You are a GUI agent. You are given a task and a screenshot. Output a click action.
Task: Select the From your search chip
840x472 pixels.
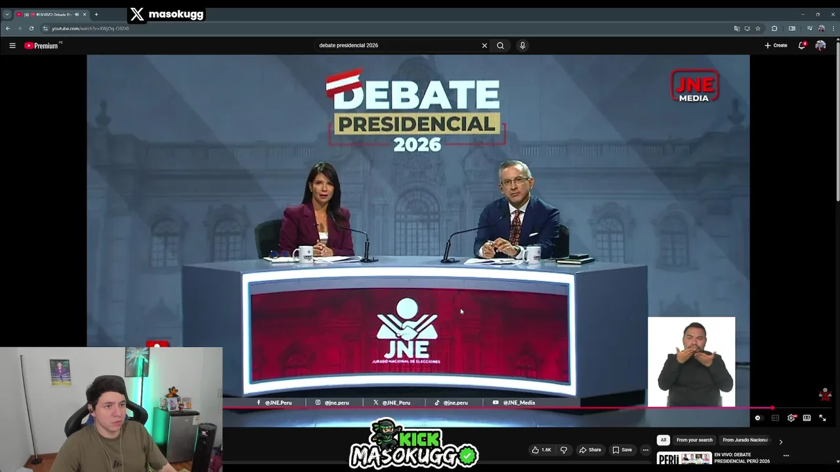pos(694,440)
